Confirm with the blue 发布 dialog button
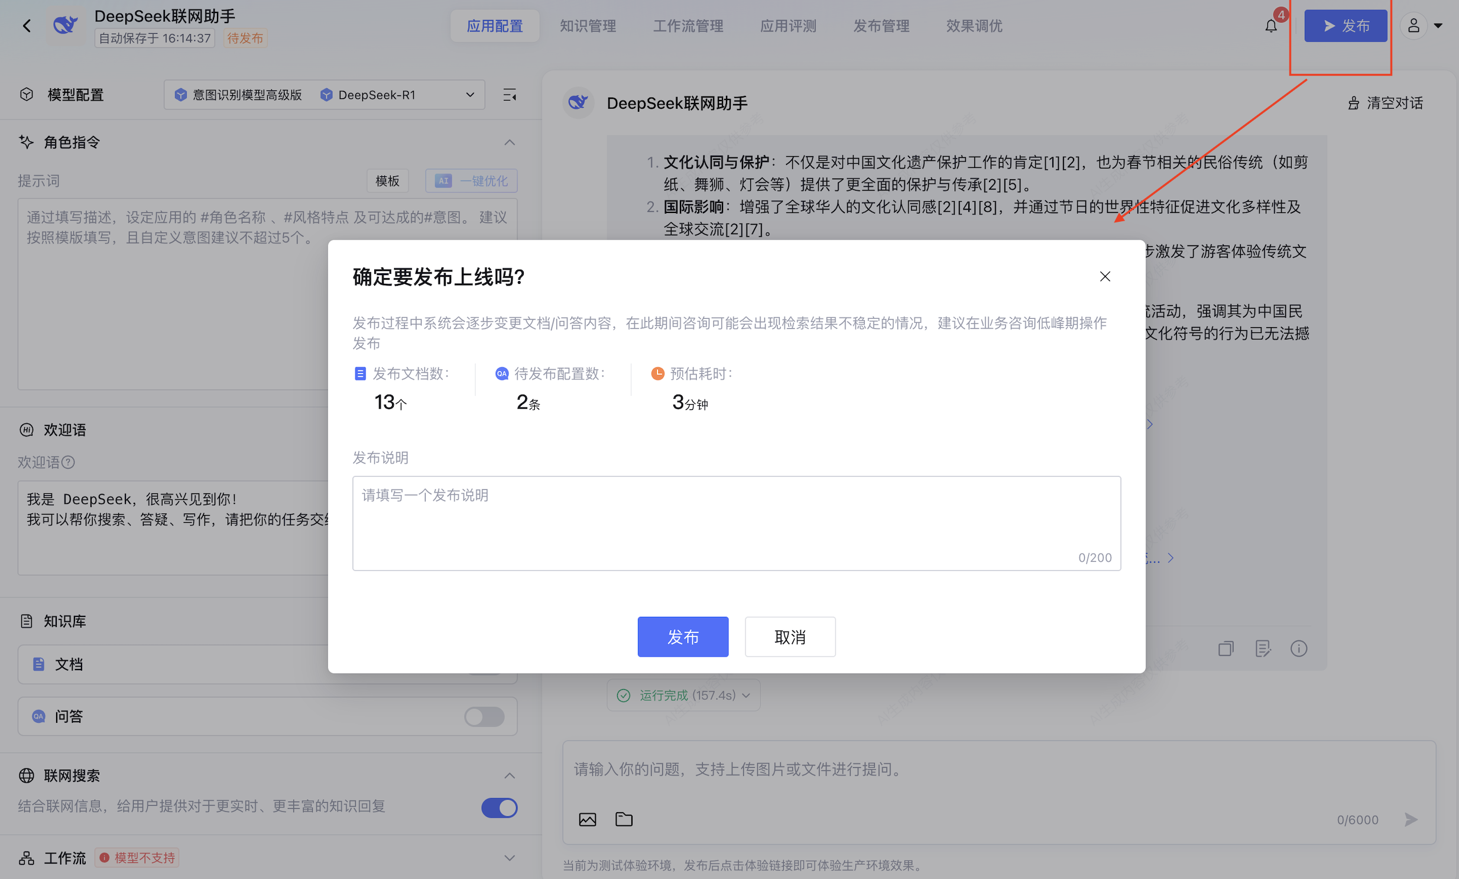 point(682,636)
